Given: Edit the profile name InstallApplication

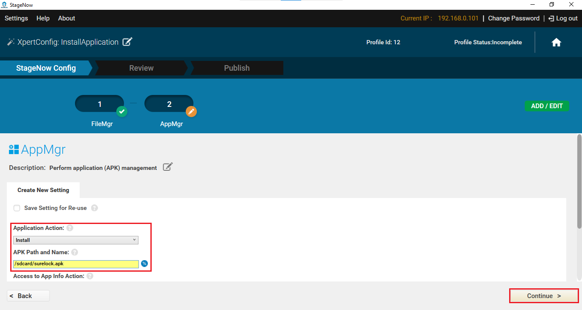Looking at the screenshot, I should (x=127, y=42).
